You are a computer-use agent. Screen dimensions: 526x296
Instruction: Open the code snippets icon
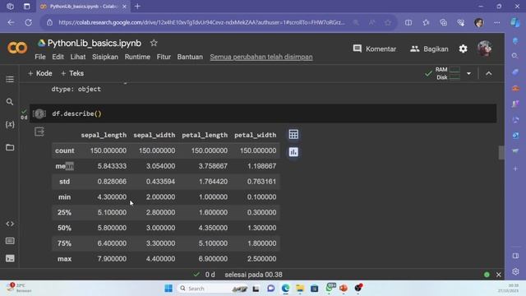tap(10, 224)
